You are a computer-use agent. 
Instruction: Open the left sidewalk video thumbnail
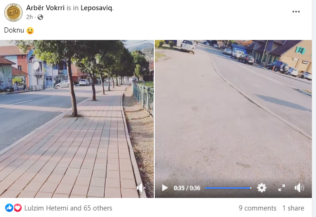[77, 119]
